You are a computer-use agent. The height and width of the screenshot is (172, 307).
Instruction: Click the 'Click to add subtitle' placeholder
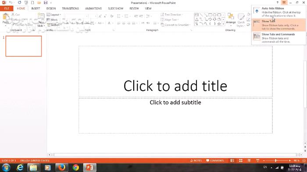175,116
